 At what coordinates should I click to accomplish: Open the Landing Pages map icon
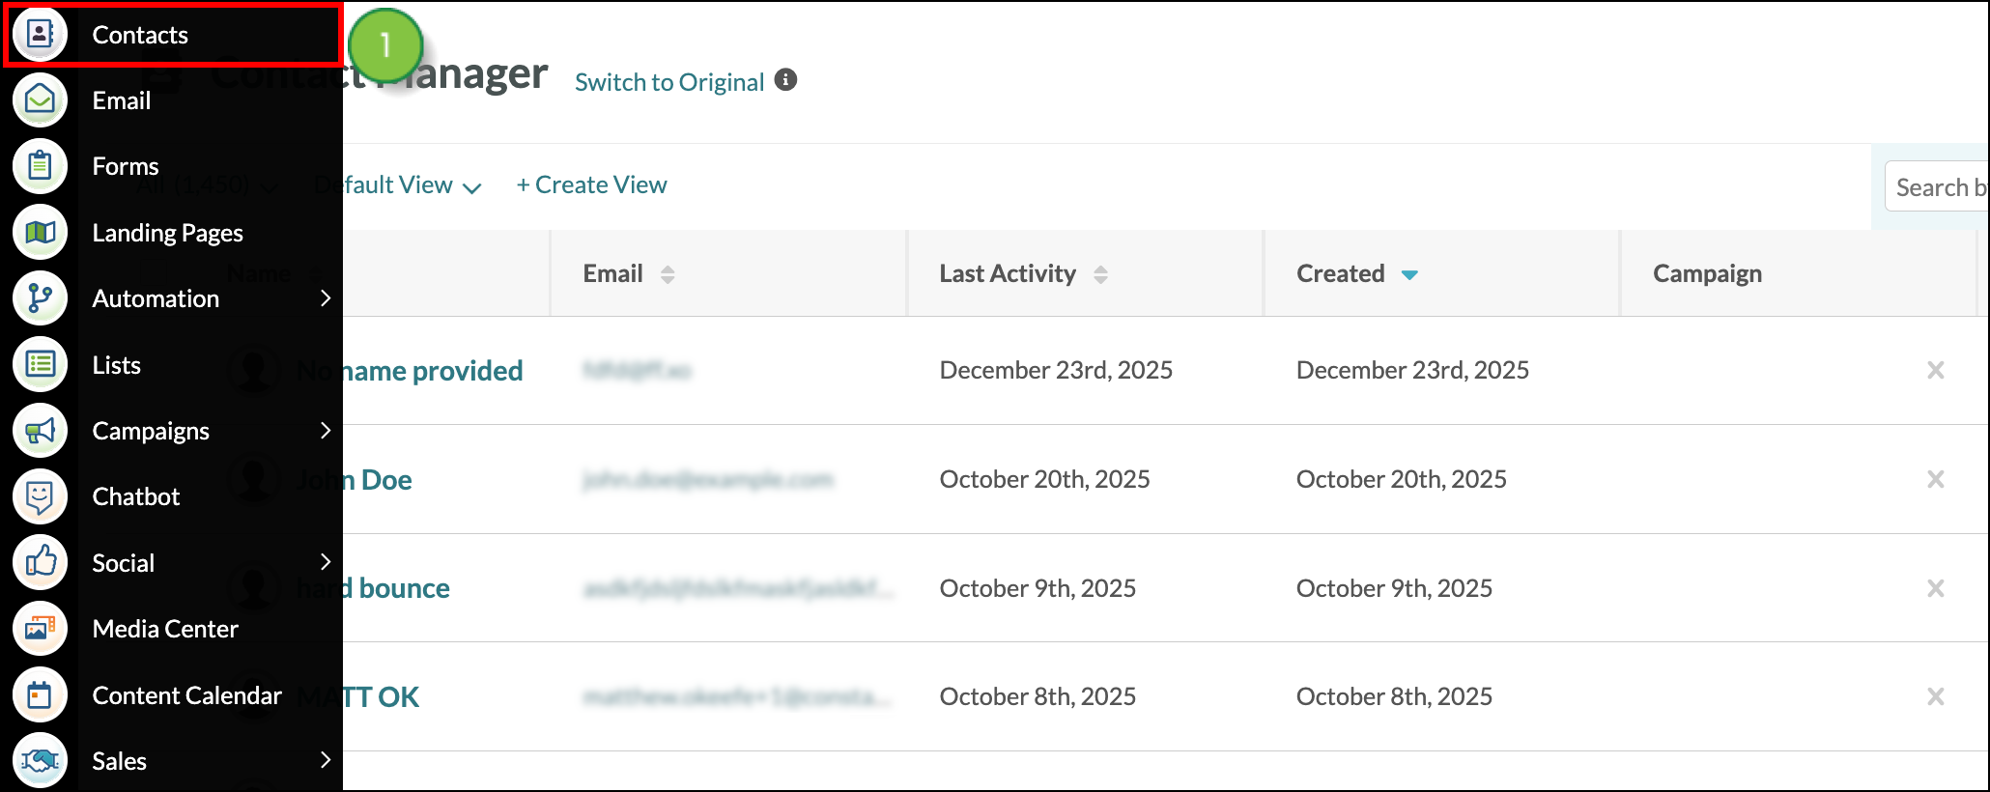(40, 233)
